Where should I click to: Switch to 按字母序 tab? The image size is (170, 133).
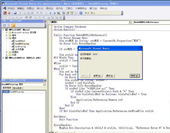[x=7, y=88]
